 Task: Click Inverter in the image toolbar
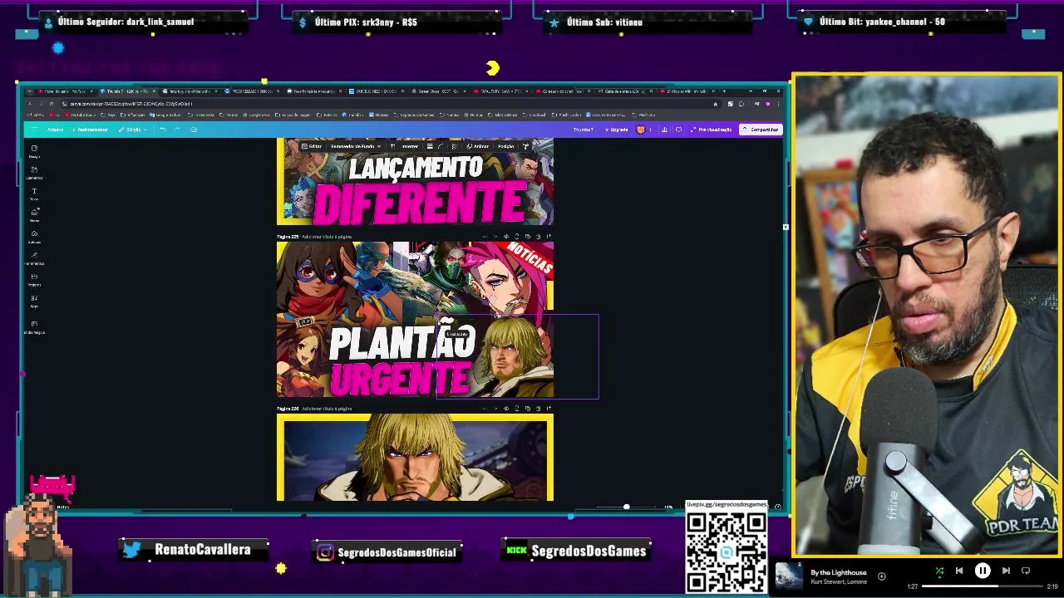[410, 146]
